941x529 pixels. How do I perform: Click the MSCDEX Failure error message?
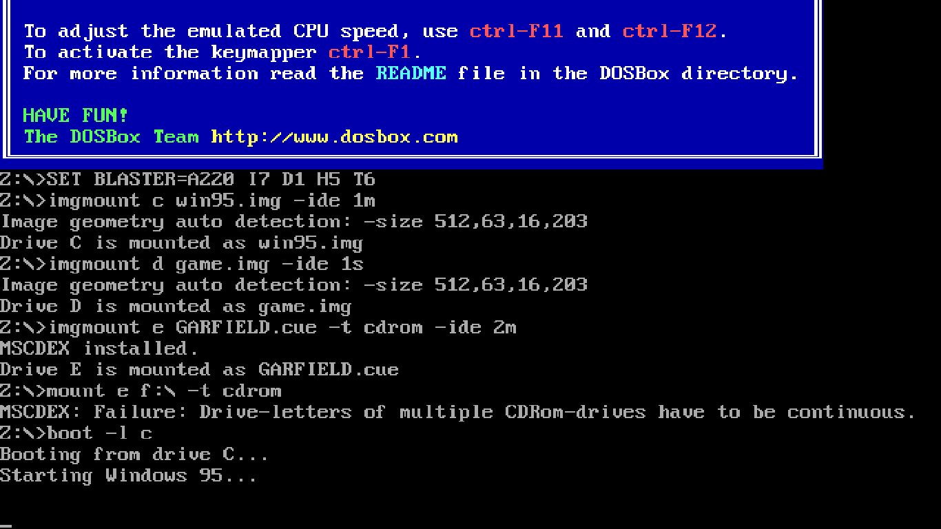457,412
